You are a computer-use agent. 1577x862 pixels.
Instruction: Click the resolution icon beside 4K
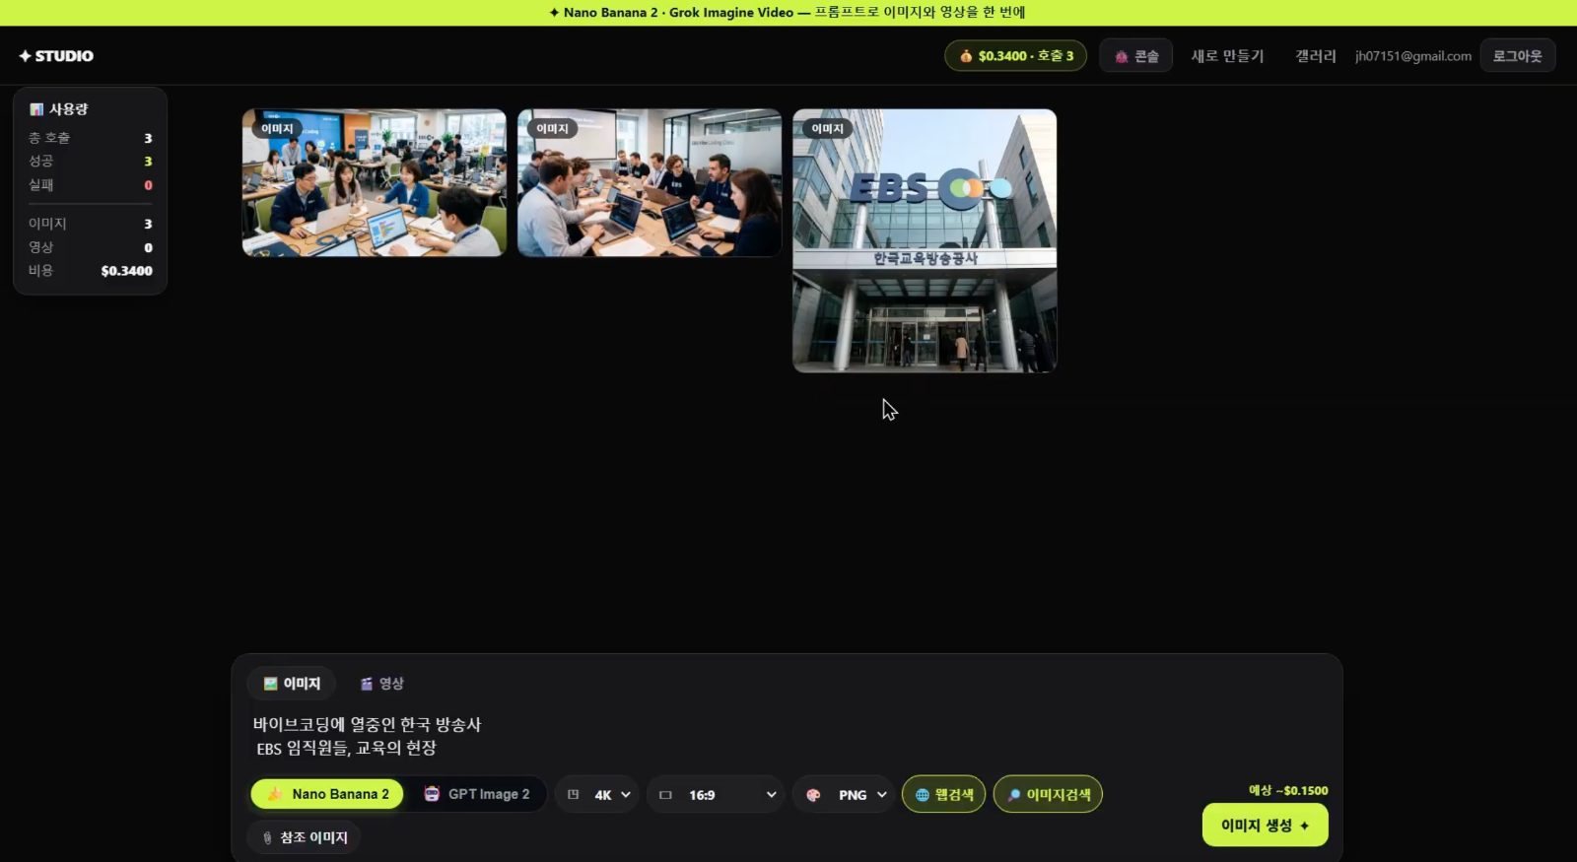pos(573,794)
